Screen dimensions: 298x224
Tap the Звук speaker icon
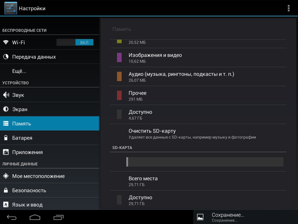tap(6, 95)
